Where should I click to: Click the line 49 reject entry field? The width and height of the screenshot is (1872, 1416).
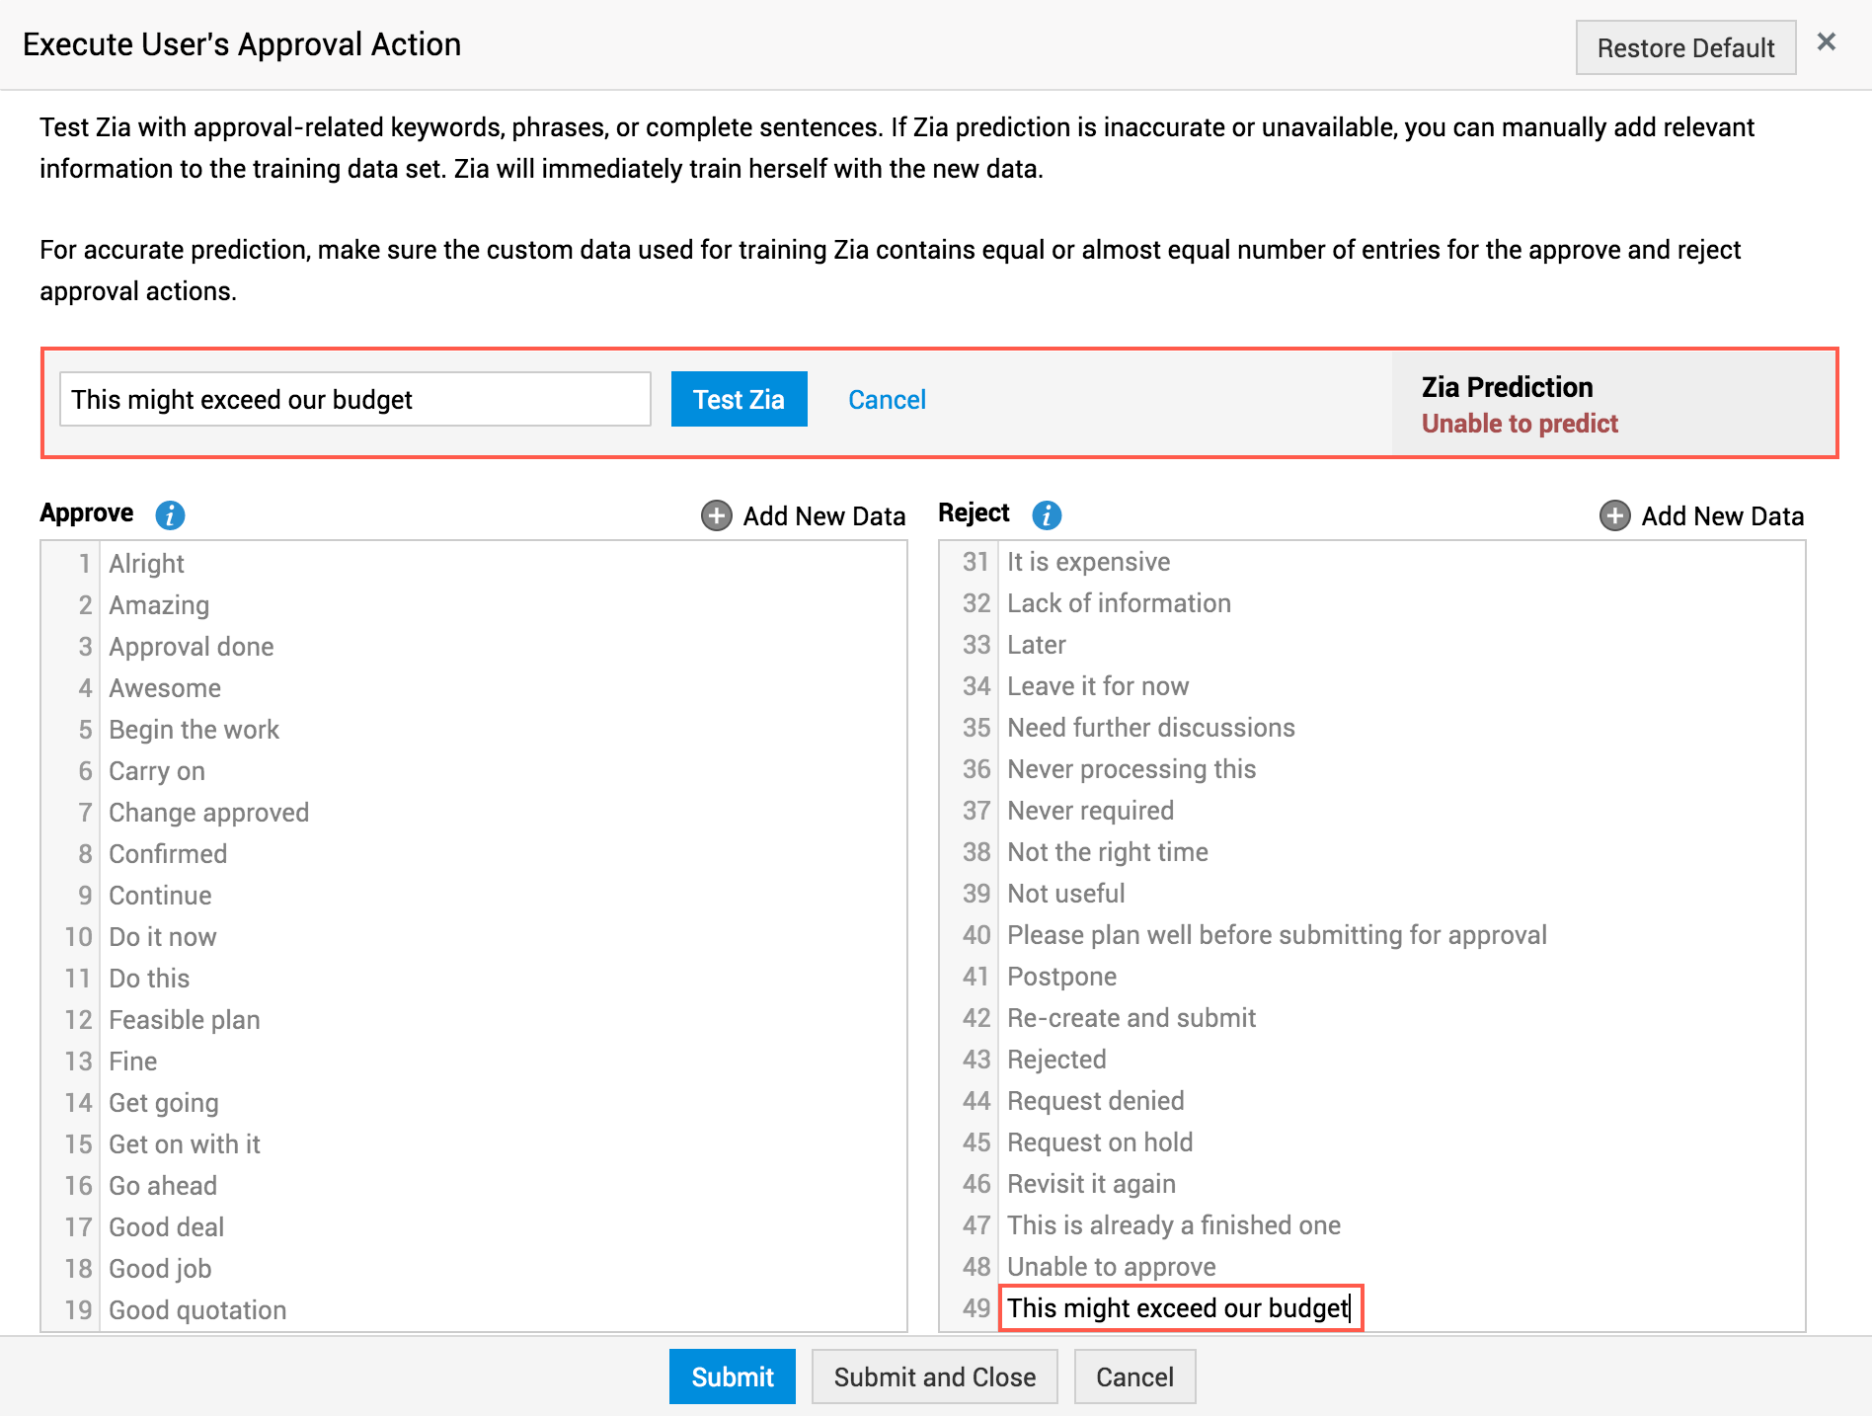pos(1179,1308)
